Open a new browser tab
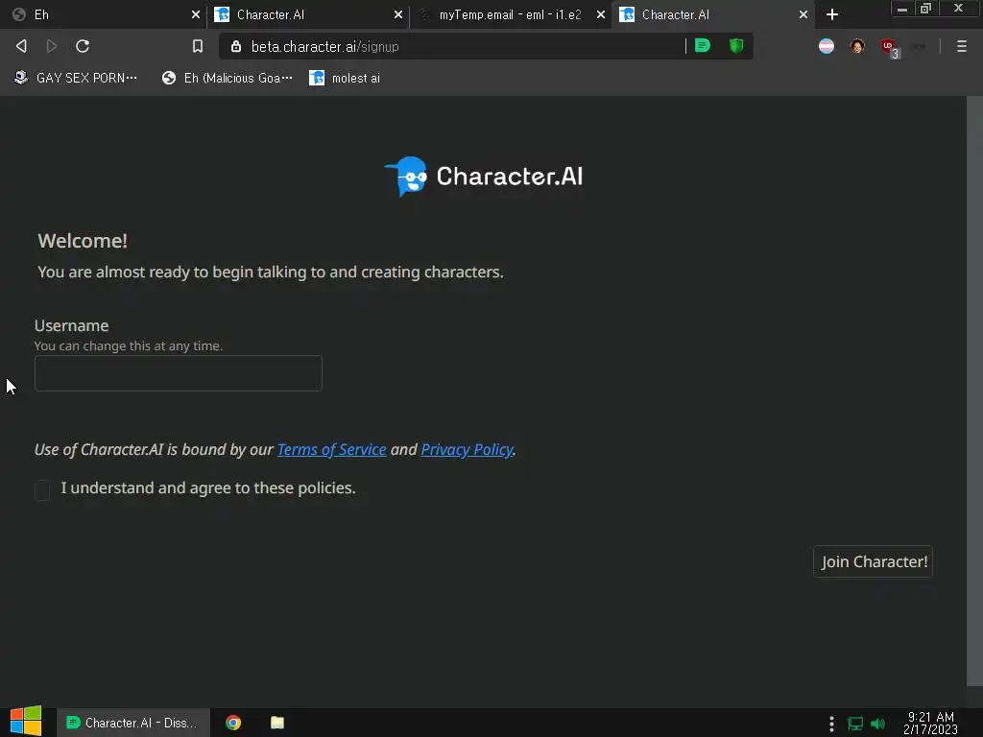 click(832, 14)
